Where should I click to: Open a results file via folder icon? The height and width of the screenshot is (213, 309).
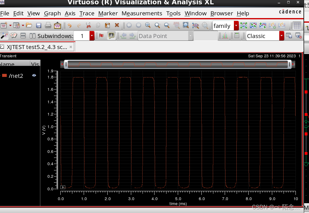click(x=29, y=25)
